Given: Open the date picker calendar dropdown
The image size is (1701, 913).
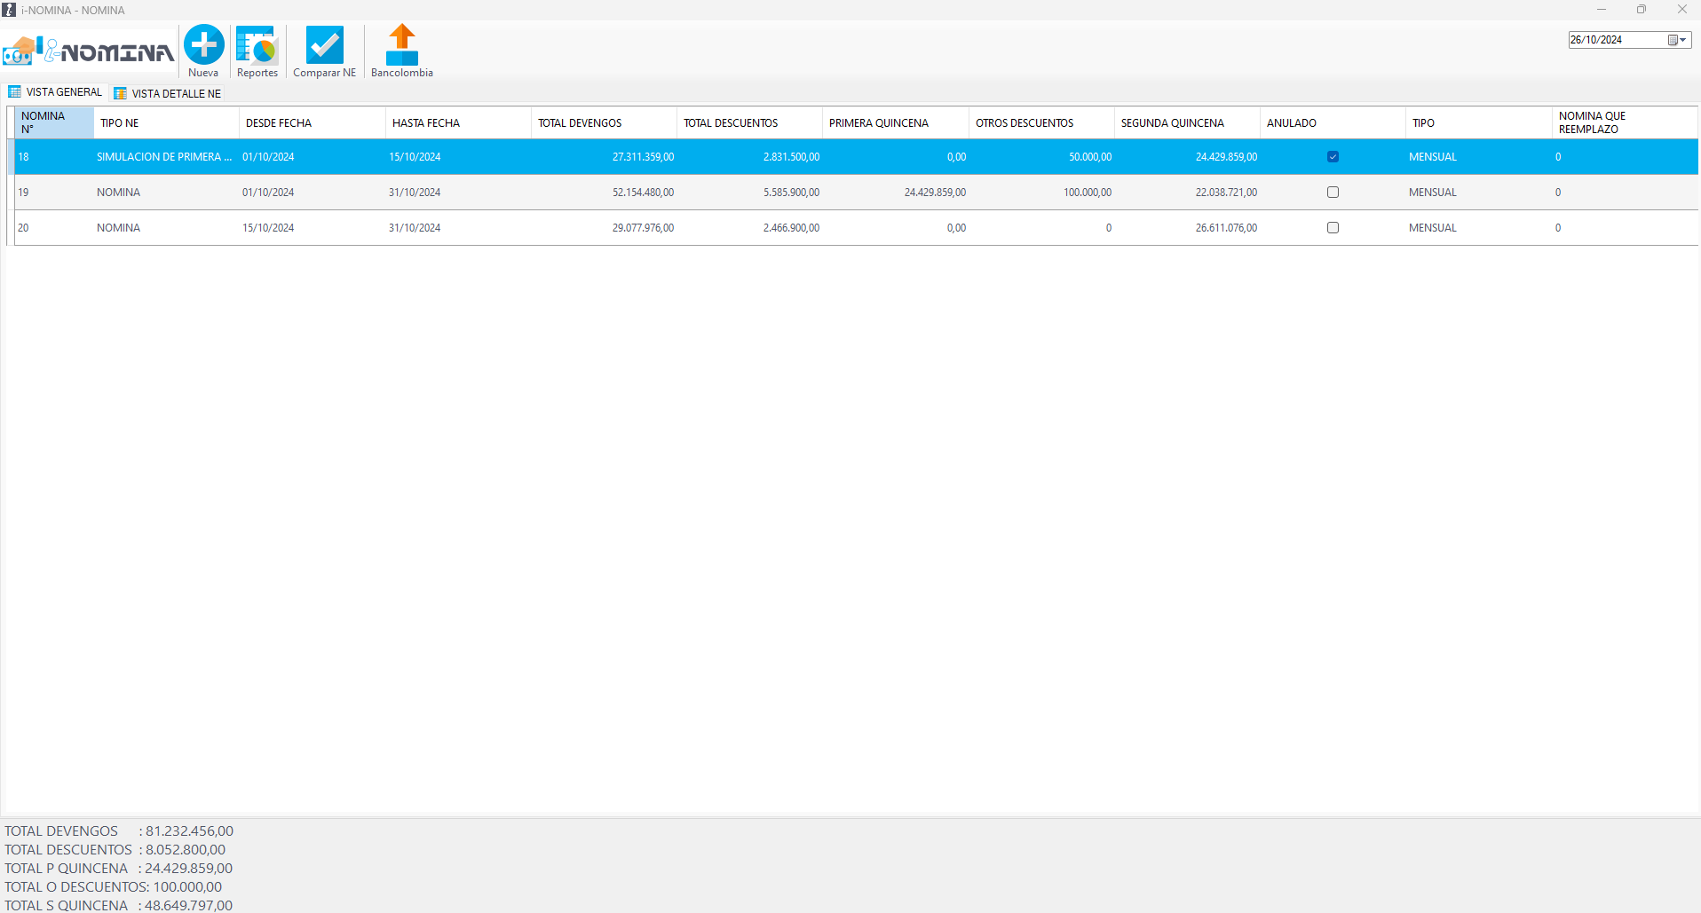Looking at the screenshot, I should pos(1676,40).
